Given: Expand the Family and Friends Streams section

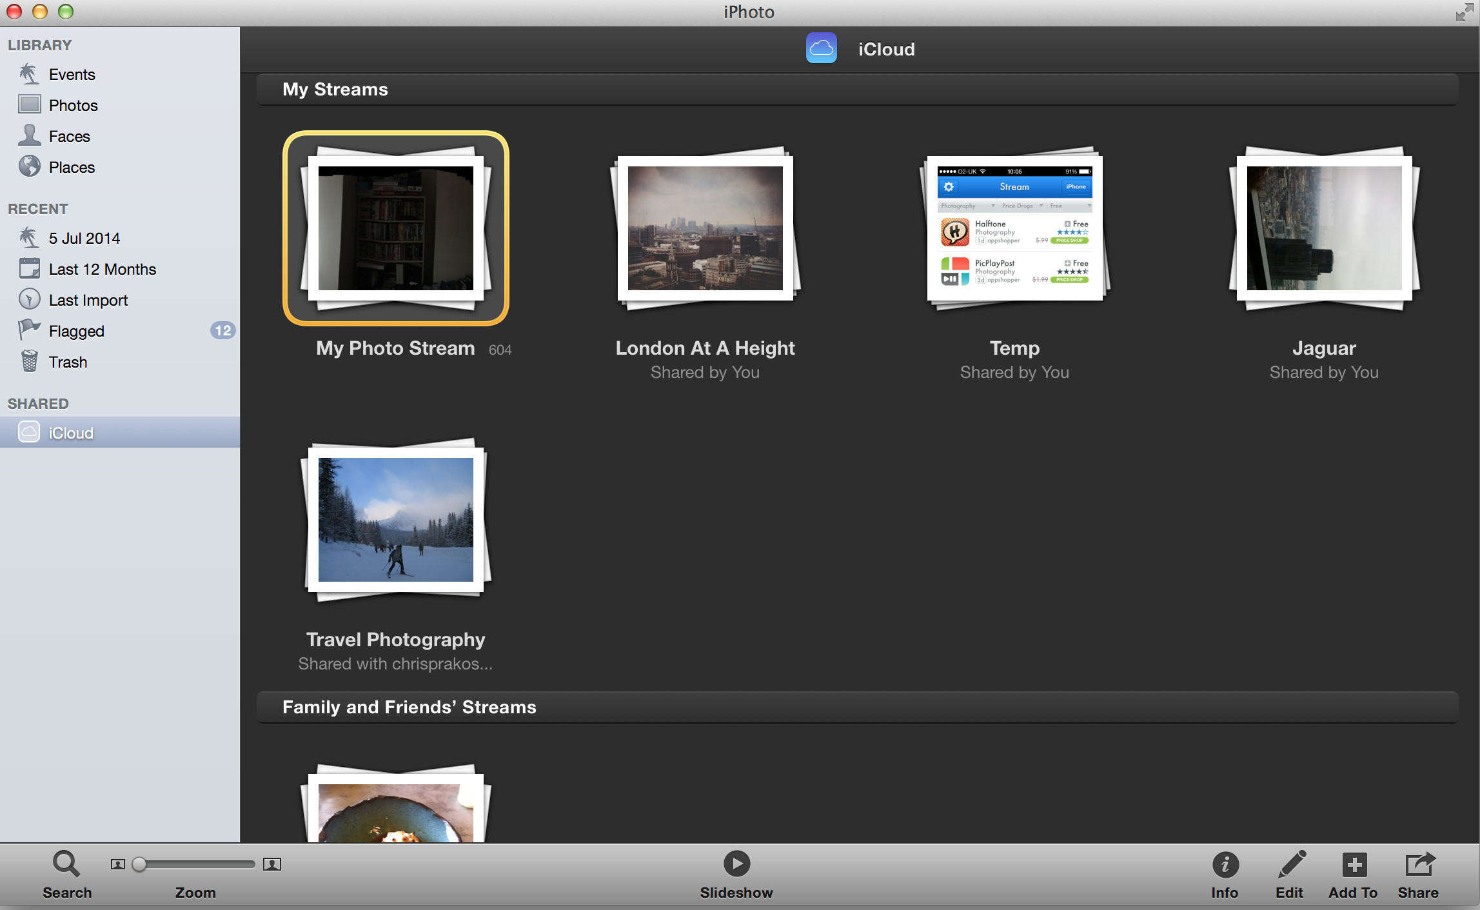Looking at the screenshot, I should tap(410, 707).
